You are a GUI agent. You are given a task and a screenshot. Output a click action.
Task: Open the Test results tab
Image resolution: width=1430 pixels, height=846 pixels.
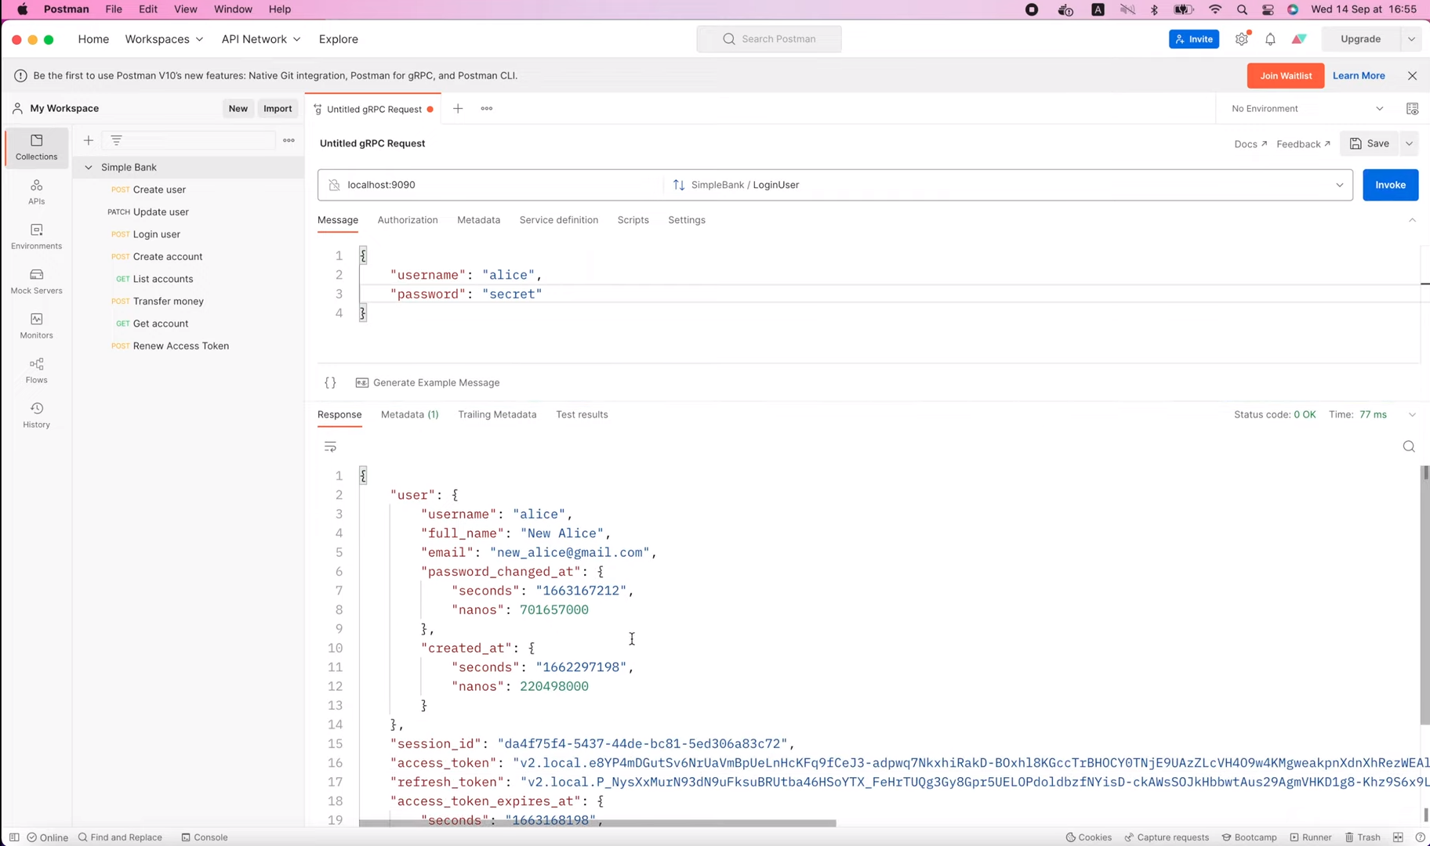click(582, 414)
